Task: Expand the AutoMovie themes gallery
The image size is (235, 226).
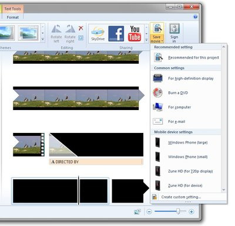Action: (x=43, y=40)
